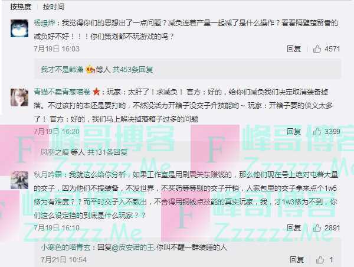Like the comment with 4571 likes
354x267 pixels.
tap(317, 48)
